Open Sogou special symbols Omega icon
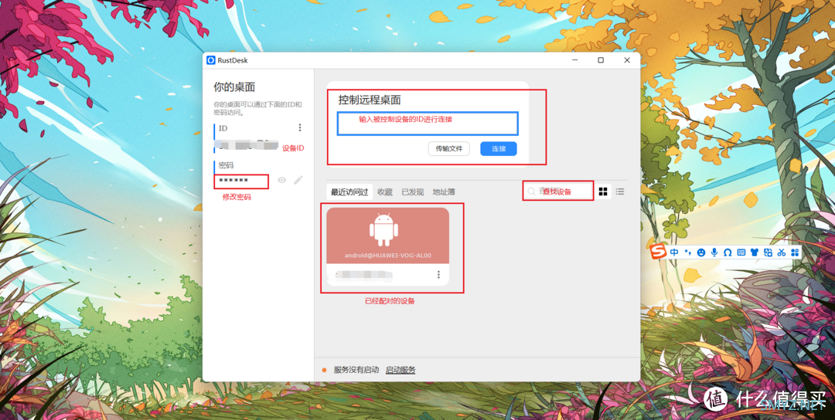835x420 pixels. (x=728, y=252)
